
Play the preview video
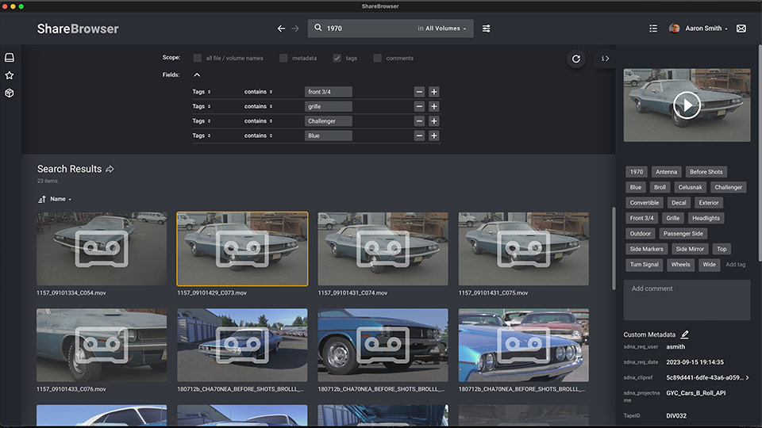click(687, 105)
